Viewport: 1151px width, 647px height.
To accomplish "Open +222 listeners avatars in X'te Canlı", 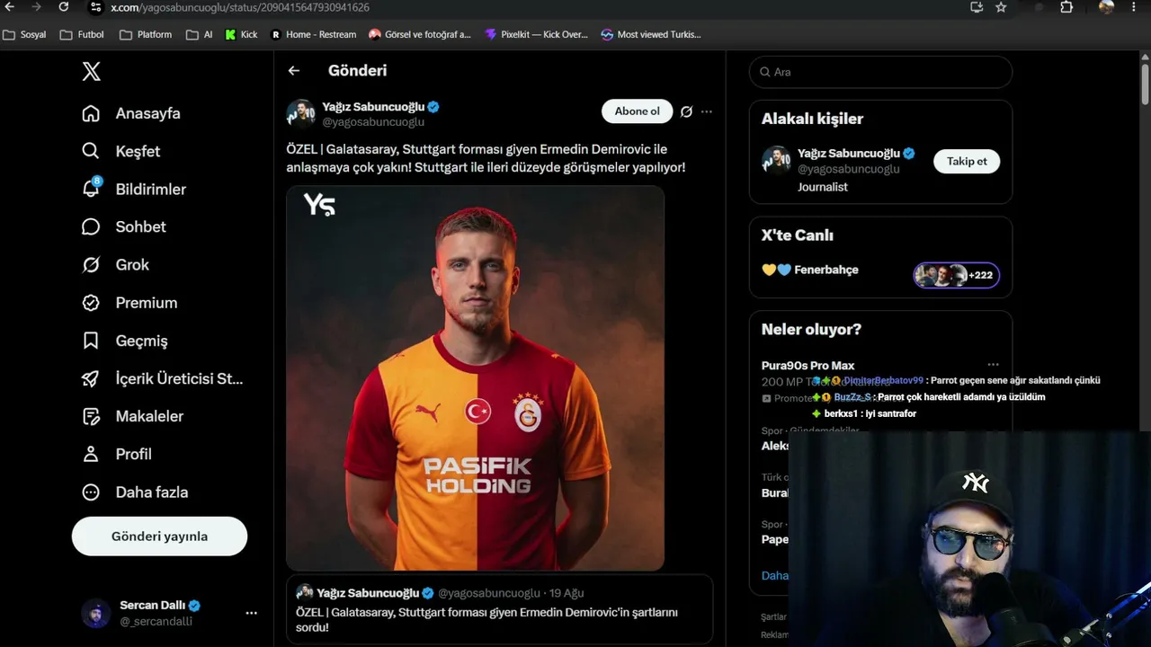I will [x=956, y=275].
